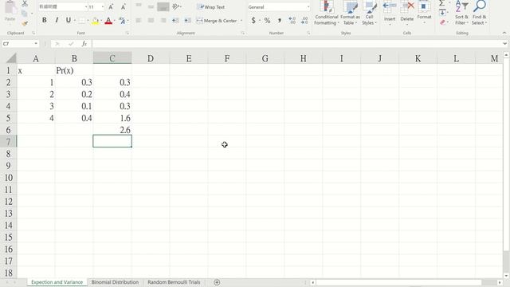
Task: Click cell containing 1.6
Action: [x=112, y=118]
